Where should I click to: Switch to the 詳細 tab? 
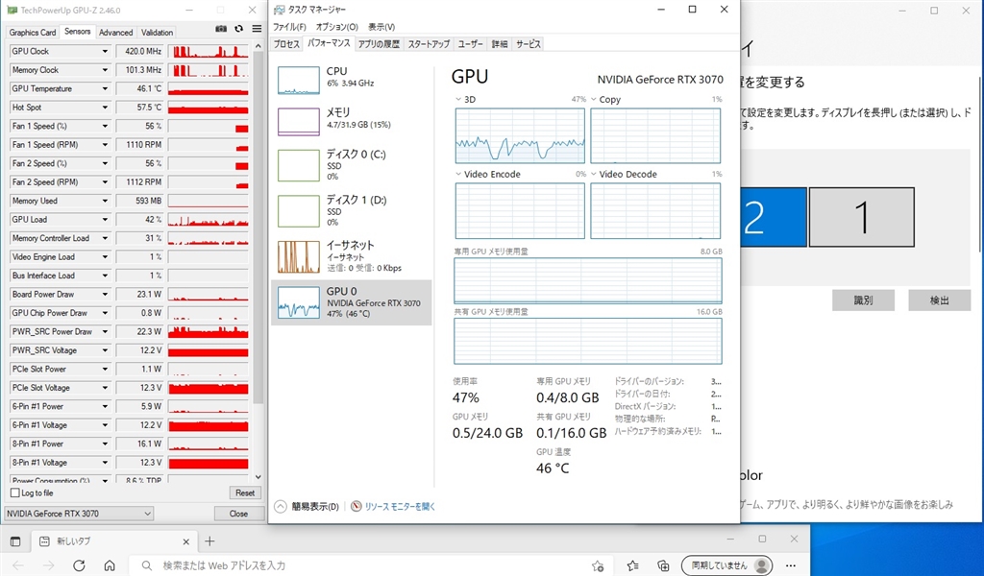click(x=500, y=44)
